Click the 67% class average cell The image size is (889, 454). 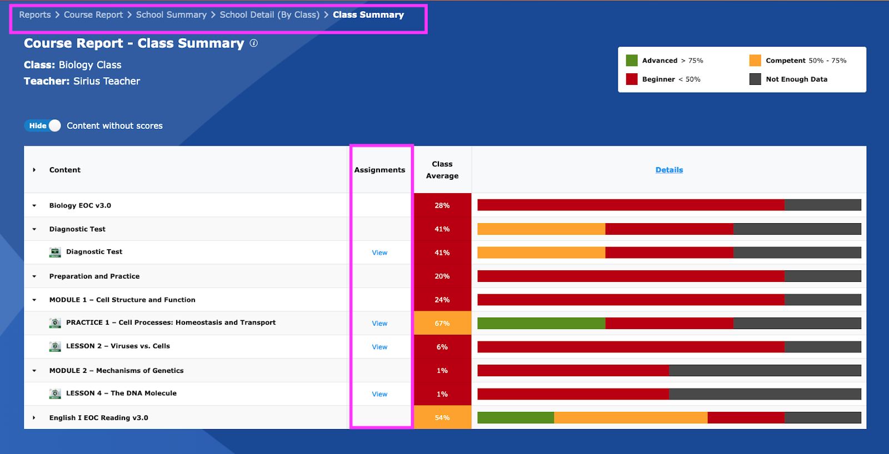442,324
